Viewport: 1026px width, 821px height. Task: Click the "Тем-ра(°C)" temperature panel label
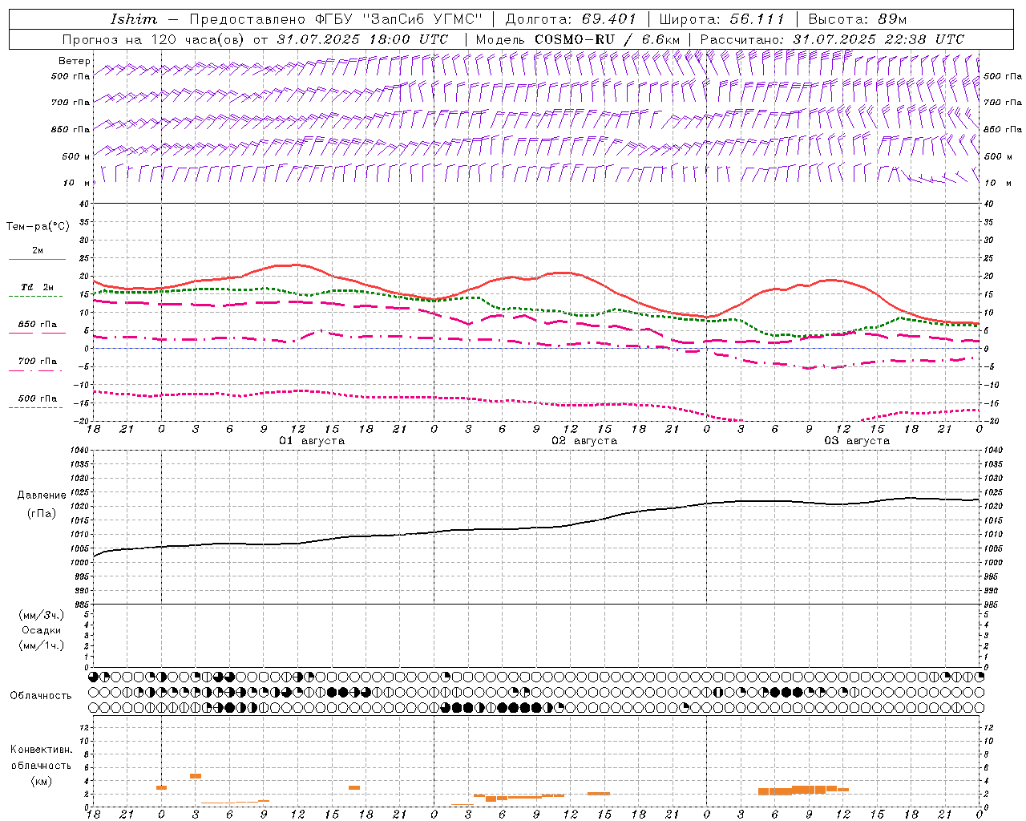(38, 226)
